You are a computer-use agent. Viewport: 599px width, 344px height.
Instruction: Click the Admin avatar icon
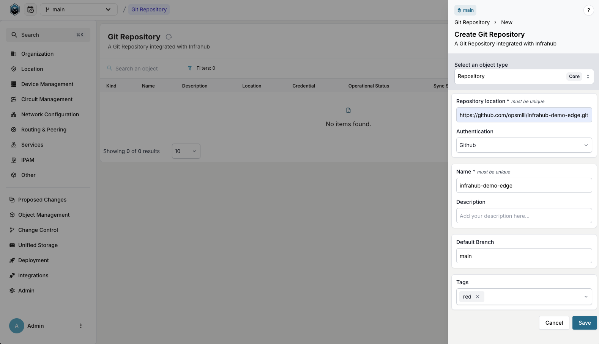click(17, 326)
